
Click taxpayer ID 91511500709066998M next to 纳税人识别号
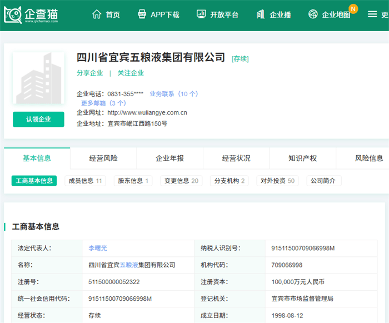coord(303,248)
